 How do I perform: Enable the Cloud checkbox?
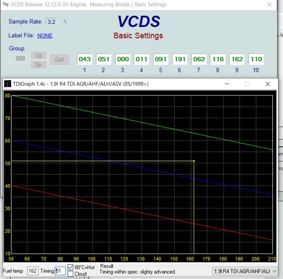pyautogui.click(x=71, y=274)
